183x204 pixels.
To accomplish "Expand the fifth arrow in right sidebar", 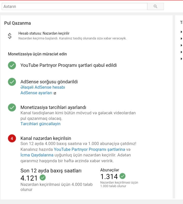I will [x=181, y=59].
